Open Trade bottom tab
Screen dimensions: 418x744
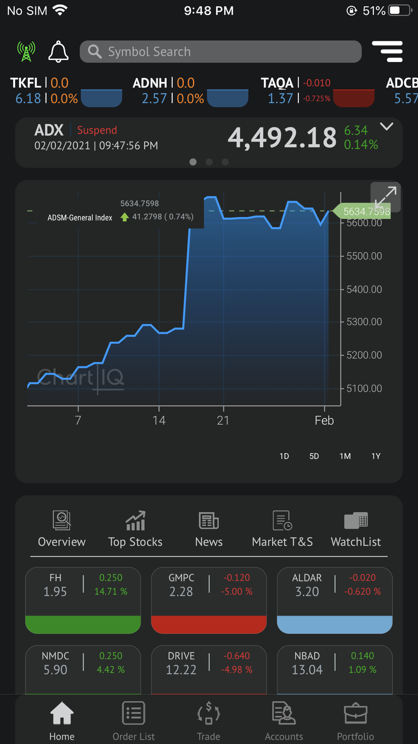pyautogui.click(x=209, y=721)
